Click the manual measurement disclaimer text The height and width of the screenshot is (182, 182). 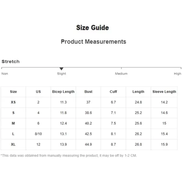click(x=69, y=156)
